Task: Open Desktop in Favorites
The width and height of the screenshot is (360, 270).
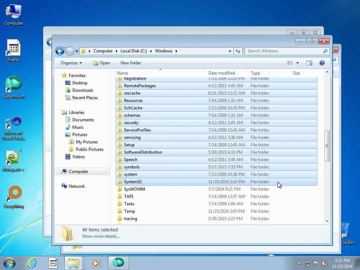Action: pyautogui.click(x=80, y=83)
